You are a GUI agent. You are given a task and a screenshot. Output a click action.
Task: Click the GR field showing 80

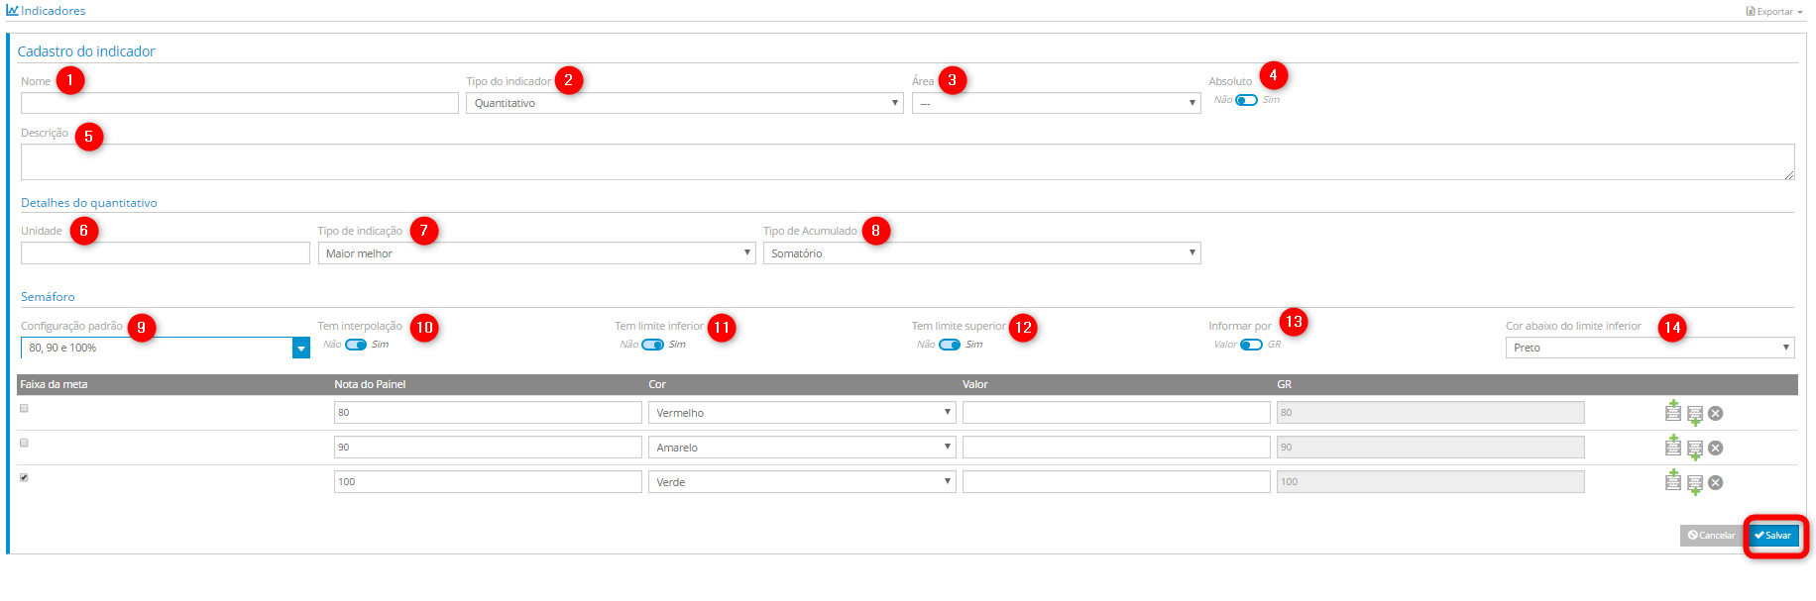point(1430,413)
